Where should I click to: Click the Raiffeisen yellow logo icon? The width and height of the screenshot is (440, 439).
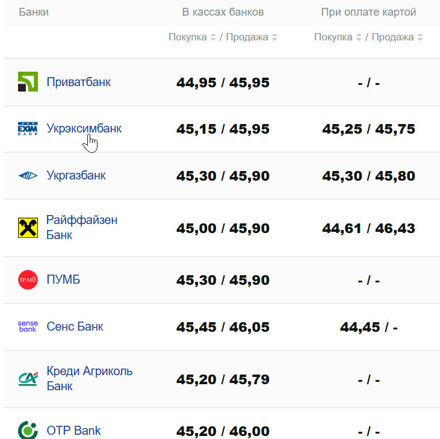(x=28, y=228)
